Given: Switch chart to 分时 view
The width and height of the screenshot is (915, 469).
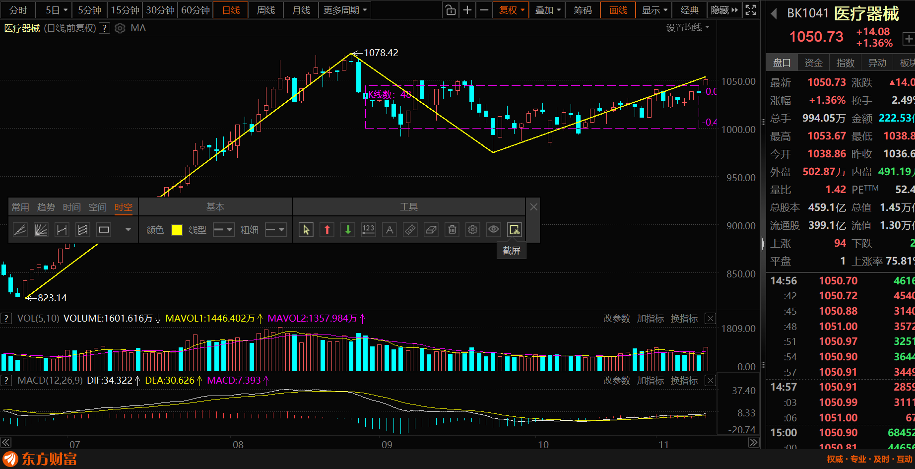Looking at the screenshot, I should (x=18, y=10).
